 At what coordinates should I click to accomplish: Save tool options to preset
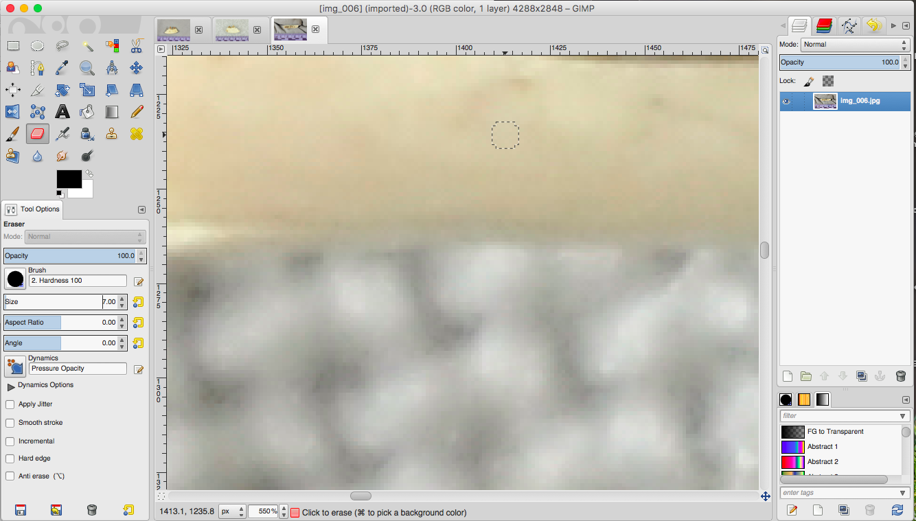(21, 510)
